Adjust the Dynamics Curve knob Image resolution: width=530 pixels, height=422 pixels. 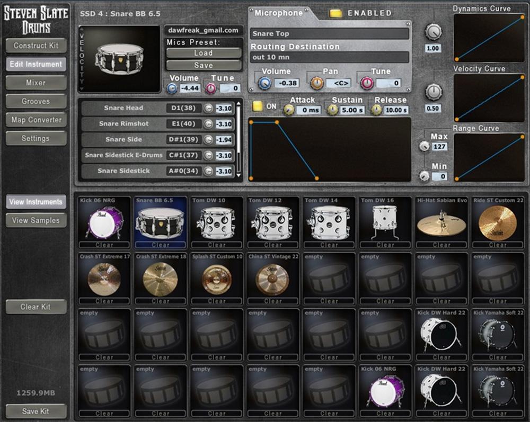click(433, 32)
